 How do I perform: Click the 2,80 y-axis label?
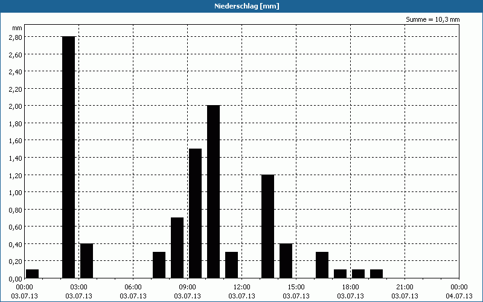tap(16, 37)
